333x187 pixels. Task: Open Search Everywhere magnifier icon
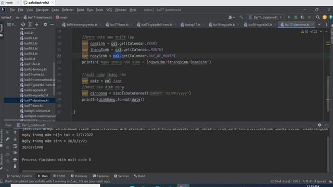click(318, 17)
